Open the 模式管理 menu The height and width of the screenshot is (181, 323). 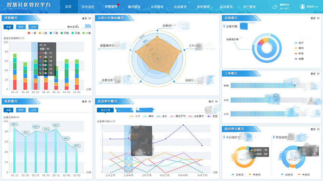coord(134,7)
